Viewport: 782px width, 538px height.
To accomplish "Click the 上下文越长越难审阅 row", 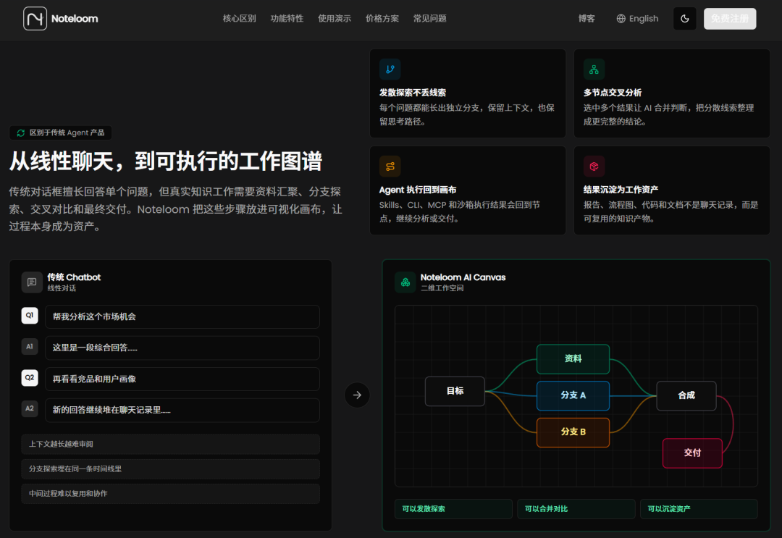I will coord(171,444).
